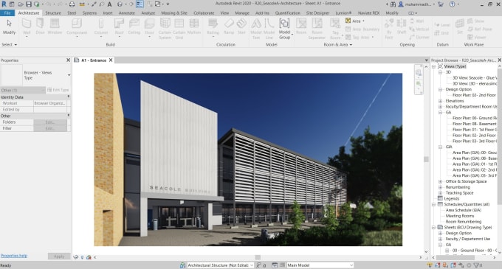Click the Edit Type button

pos(58,90)
